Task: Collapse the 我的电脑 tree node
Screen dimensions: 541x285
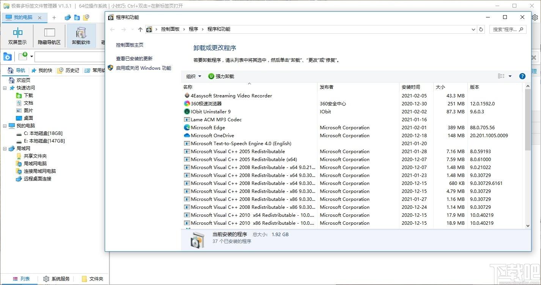Action: pyautogui.click(x=5, y=126)
